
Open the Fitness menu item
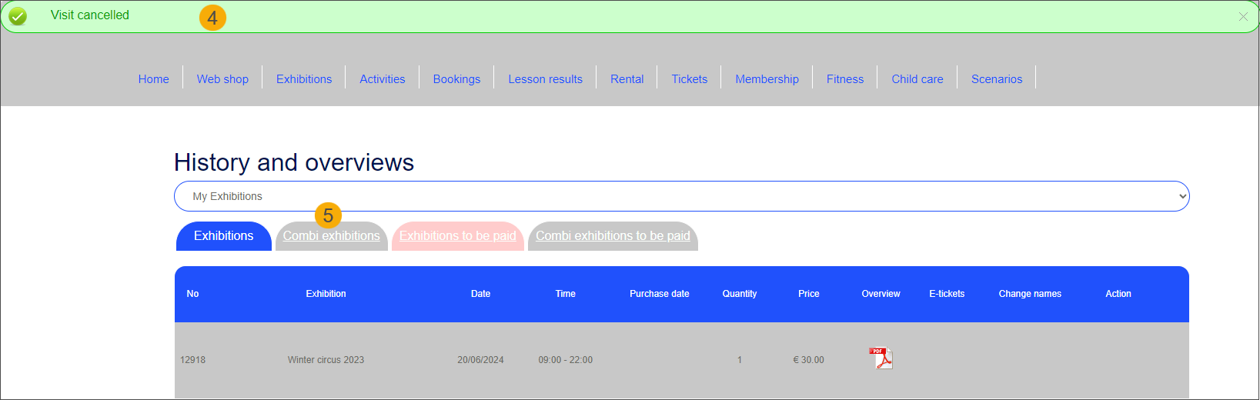844,79
